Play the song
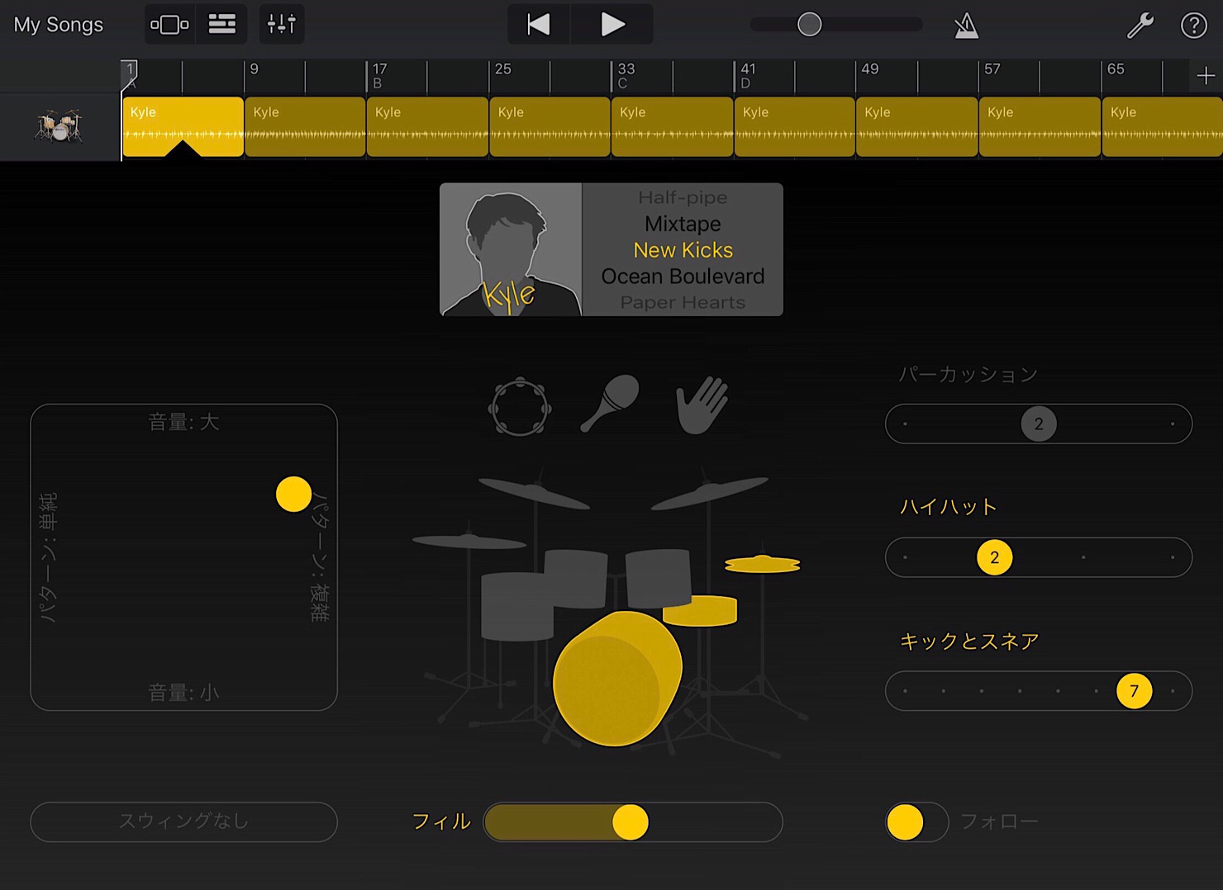The height and width of the screenshot is (890, 1223). point(612,25)
